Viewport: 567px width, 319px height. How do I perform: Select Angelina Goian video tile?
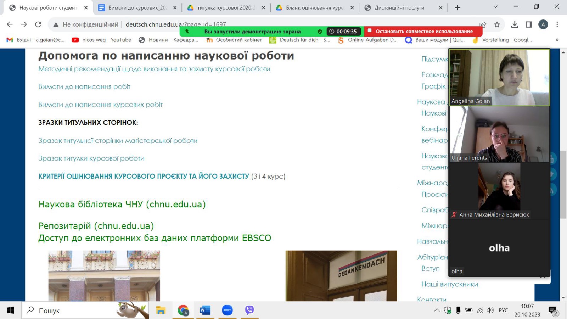click(499, 77)
